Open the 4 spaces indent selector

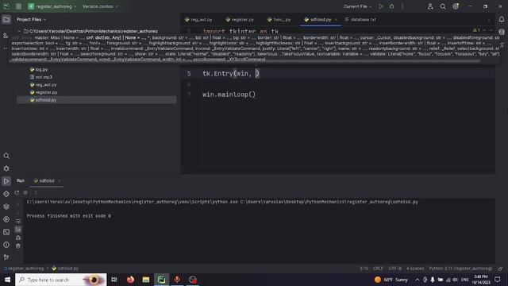tap(415, 269)
